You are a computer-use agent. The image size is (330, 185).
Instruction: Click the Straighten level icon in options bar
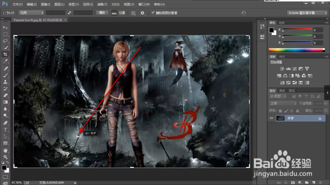[114, 13]
